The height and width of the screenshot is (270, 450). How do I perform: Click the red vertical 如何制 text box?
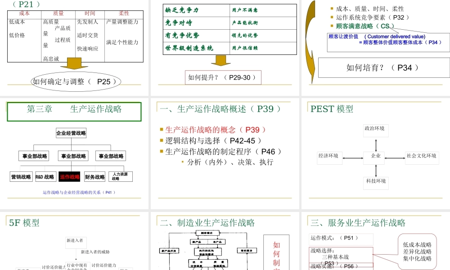tap(276, 252)
